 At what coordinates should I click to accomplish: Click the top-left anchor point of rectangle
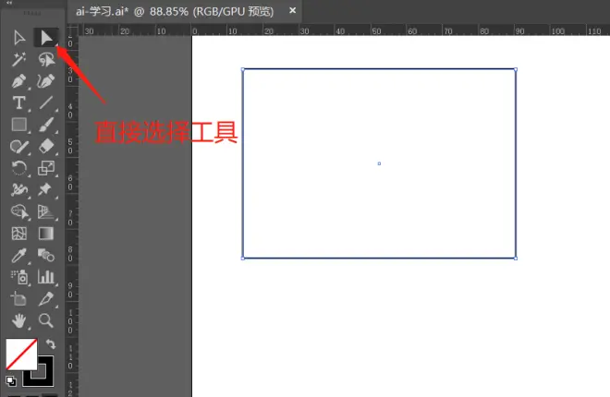[243, 69]
